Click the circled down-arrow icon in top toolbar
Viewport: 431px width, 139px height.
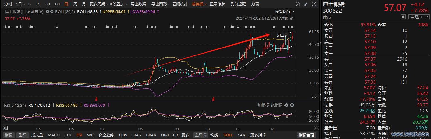pyautogui.click(x=298, y=4)
